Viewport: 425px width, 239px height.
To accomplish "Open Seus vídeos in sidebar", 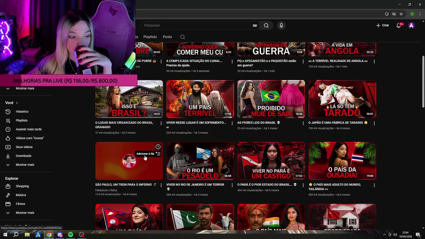I will pos(24,147).
